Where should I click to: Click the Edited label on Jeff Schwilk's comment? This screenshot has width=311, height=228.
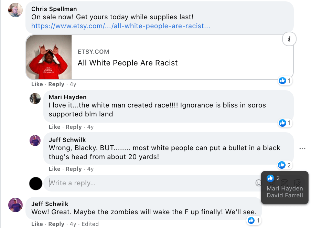pyautogui.click(x=90, y=224)
